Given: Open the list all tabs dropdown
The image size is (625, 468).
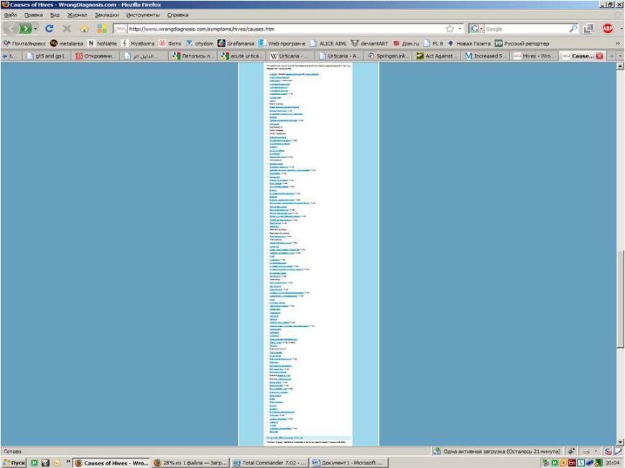Looking at the screenshot, I should 620,56.
